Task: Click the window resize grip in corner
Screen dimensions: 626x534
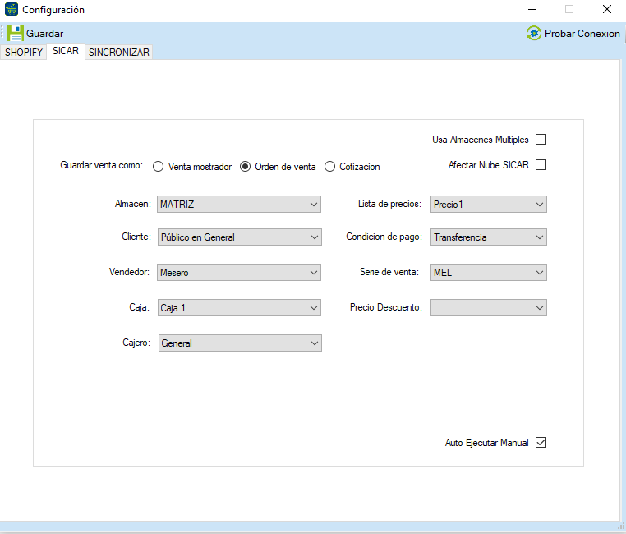Action: pos(621,526)
